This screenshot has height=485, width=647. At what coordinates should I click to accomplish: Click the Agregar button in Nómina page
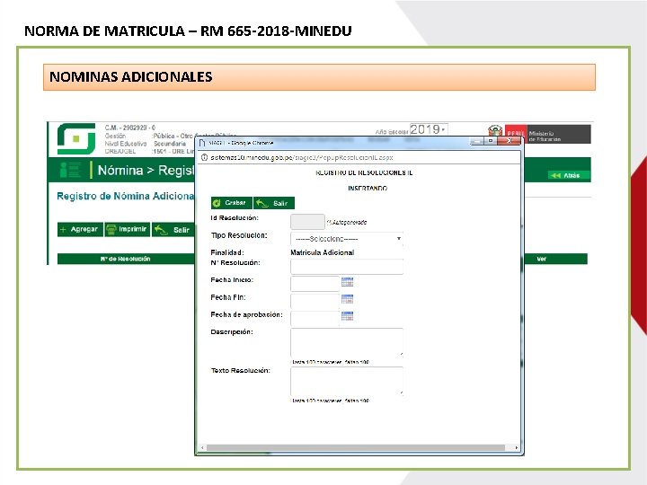80,229
